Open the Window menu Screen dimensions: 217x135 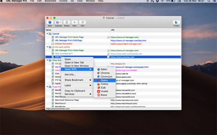click(90, 1)
